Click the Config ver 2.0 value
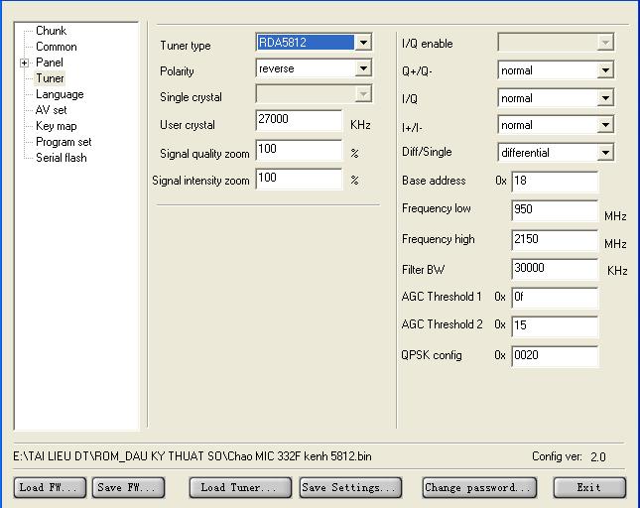Image resolution: width=640 pixels, height=508 pixels. click(598, 457)
